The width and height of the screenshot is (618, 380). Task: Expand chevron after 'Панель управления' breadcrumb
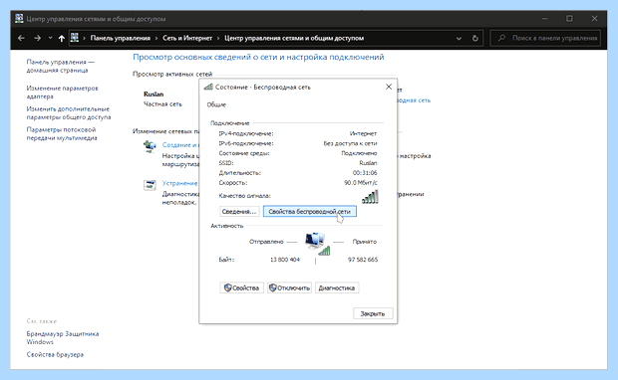pos(156,38)
